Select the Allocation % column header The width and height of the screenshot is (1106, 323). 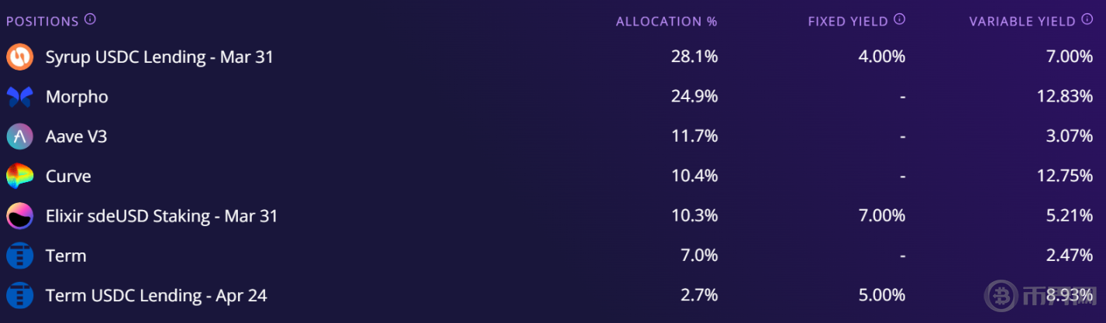pos(667,22)
